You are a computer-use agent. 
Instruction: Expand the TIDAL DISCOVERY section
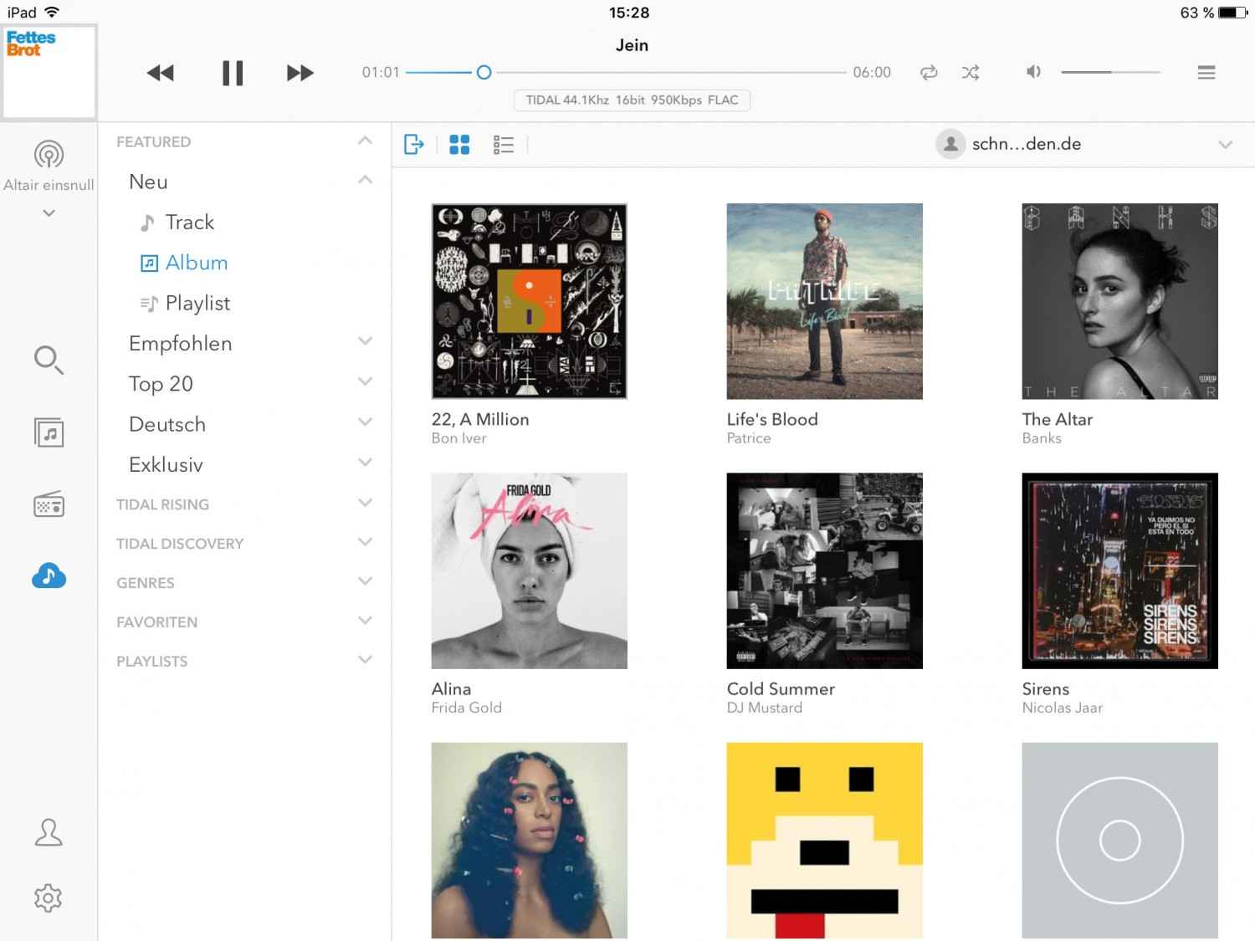365,542
